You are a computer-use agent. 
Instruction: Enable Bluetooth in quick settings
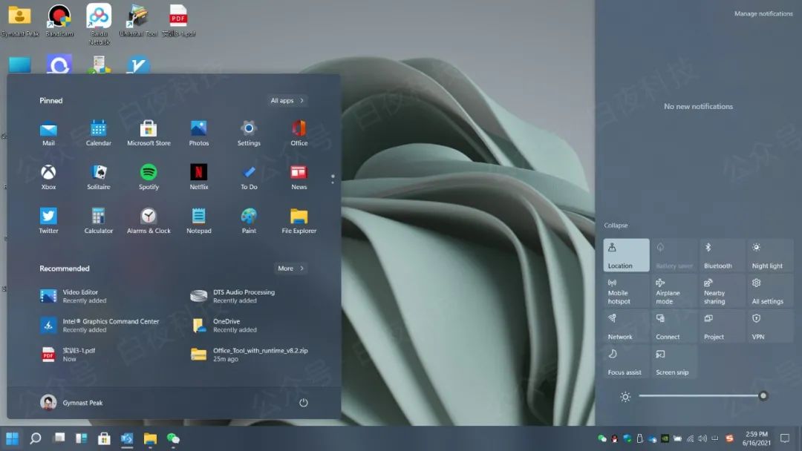click(x=721, y=254)
